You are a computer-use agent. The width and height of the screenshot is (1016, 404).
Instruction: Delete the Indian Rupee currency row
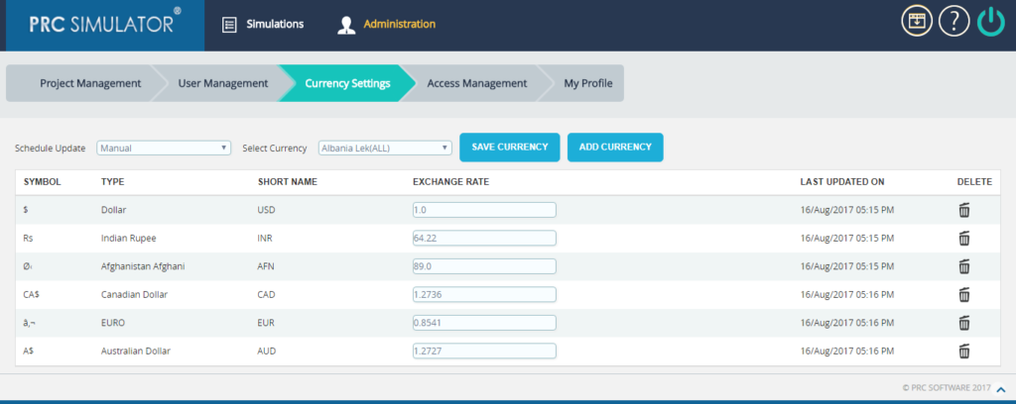(x=963, y=239)
